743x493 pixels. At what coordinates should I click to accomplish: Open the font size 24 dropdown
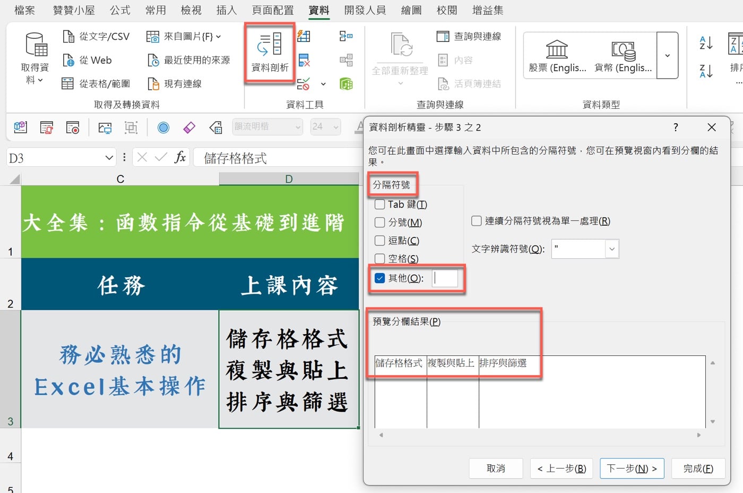336,127
